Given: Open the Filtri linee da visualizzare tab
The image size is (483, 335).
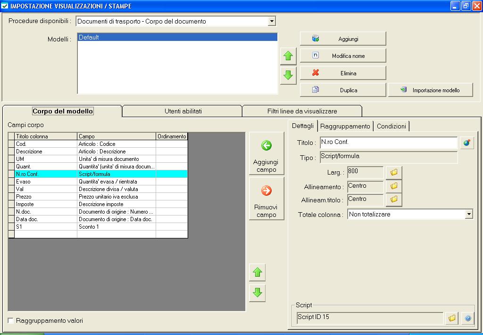Looking at the screenshot, I should pos(302,111).
